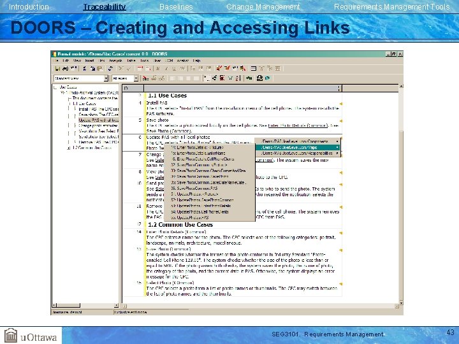
Task: Click the yellow link arrow beside Enter Photo Details
Action: pos(340,233)
